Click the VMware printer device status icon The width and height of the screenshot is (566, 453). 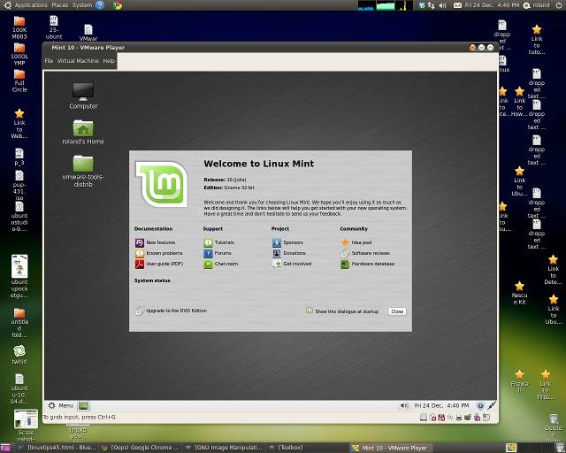[459, 418]
